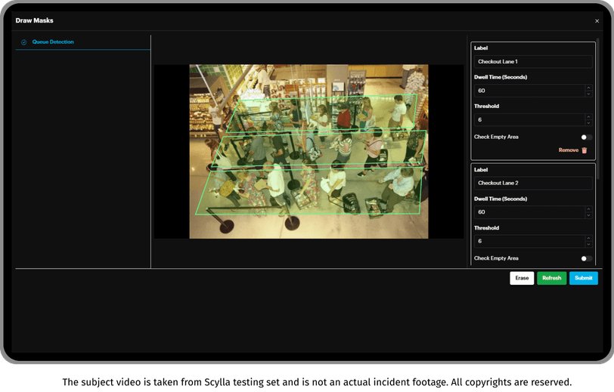Click the trash icon beside Remove
Image resolution: width=614 pixels, height=392 pixels.
[585, 150]
